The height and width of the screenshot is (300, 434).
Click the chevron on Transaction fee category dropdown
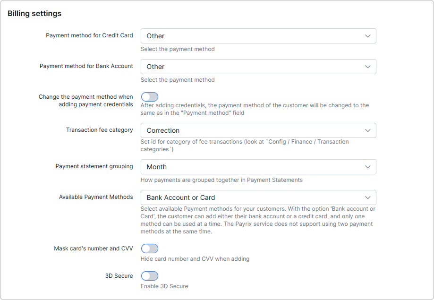[x=368, y=130]
